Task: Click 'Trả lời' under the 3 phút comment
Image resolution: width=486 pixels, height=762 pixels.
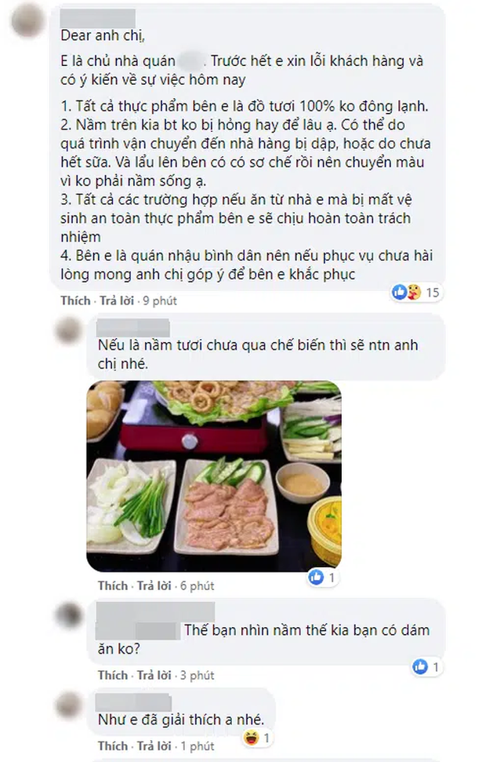Action: pyautogui.click(x=154, y=675)
